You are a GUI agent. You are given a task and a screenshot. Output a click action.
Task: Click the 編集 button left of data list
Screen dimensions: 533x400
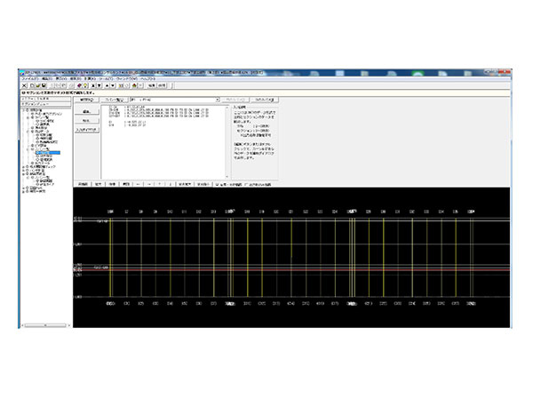86,112
